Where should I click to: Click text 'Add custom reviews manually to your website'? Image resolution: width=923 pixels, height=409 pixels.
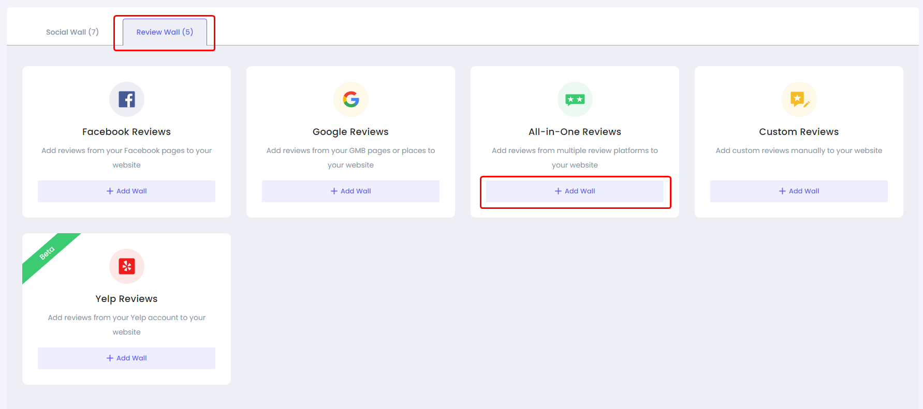799,150
